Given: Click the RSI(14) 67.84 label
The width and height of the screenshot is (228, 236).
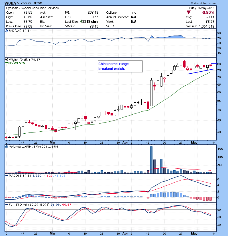Looking at the screenshot, I should (x=20, y=30).
